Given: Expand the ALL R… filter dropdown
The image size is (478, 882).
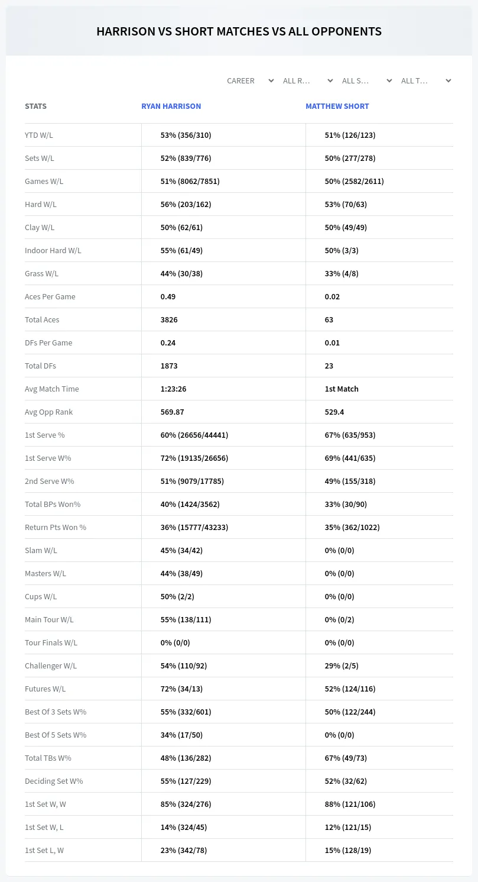Looking at the screenshot, I should pyautogui.click(x=308, y=80).
